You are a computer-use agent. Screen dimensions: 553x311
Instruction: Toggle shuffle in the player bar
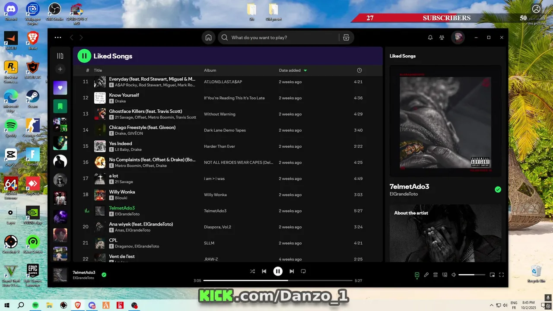coord(252,271)
